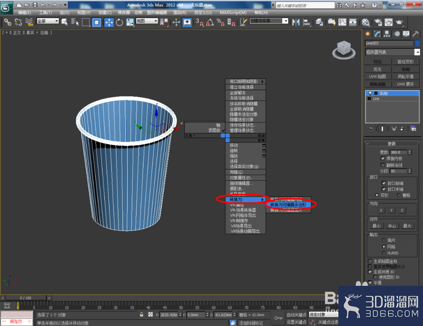423x326 pixels.
Task: Open the Utilities hammer panel tab
Action: pyautogui.click(x=416, y=34)
